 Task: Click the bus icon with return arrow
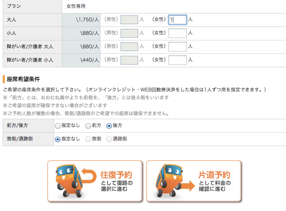(76, 181)
